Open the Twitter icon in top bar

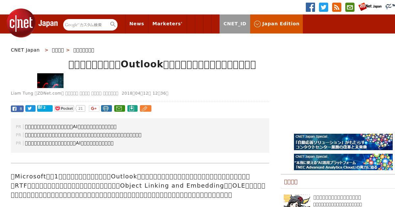(x=324, y=7)
